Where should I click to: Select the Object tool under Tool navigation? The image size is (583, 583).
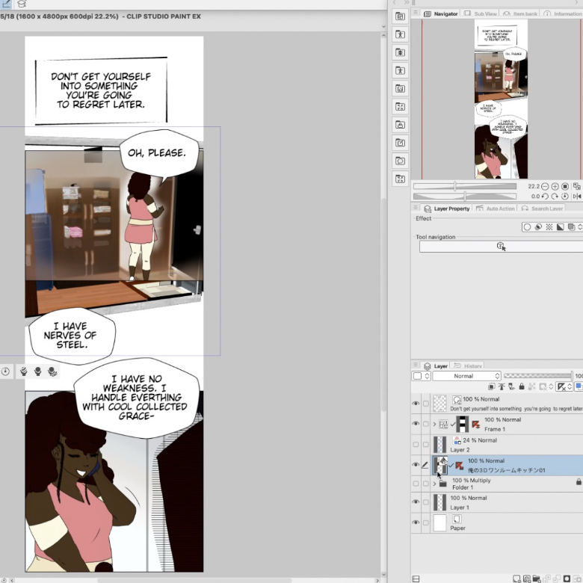502,247
